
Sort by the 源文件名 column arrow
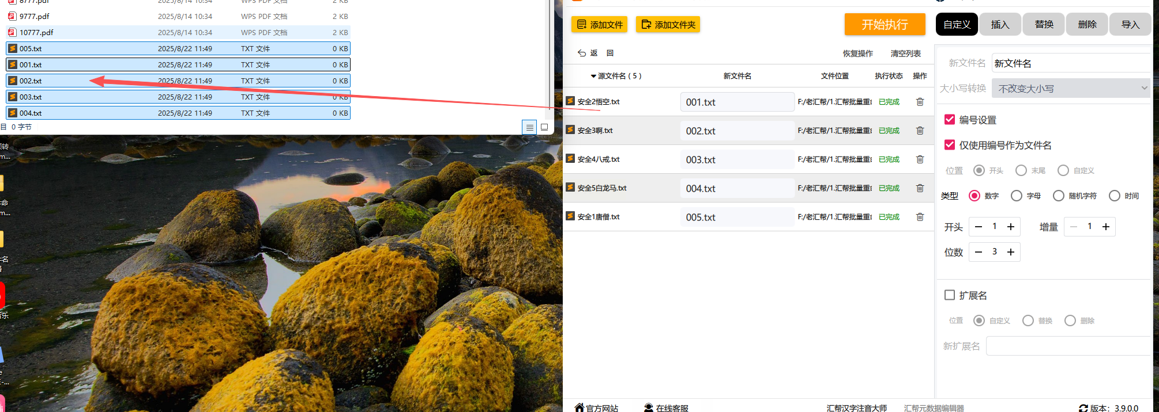tap(593, 76)
